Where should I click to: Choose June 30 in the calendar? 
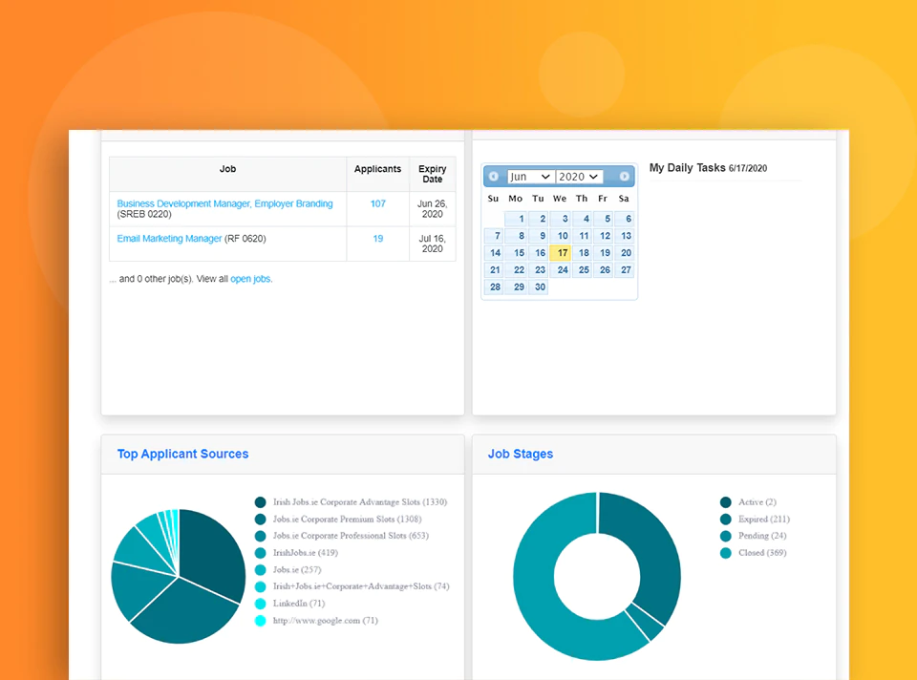click(538, 287)
